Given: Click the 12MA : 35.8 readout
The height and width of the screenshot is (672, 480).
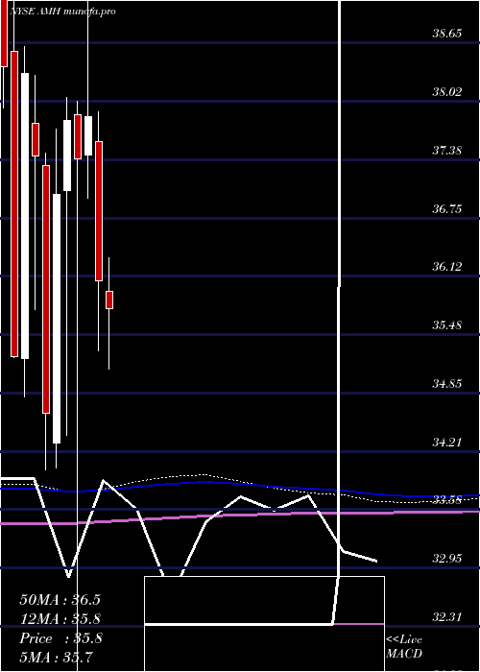Looking at the screenshot, I should [60, 619].
